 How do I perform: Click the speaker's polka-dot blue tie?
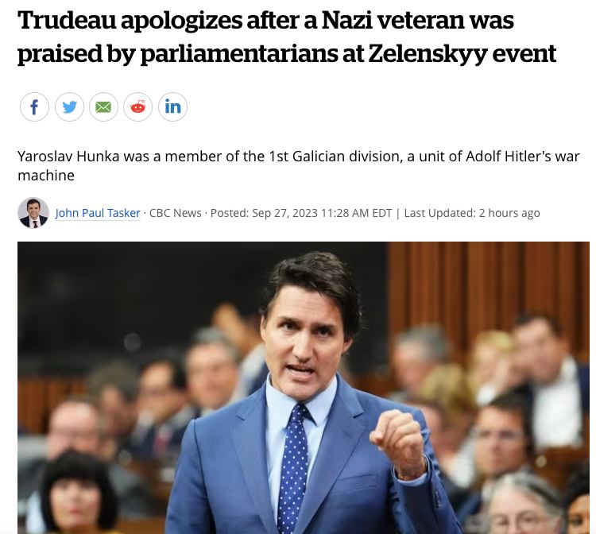[x=293, y=467]
